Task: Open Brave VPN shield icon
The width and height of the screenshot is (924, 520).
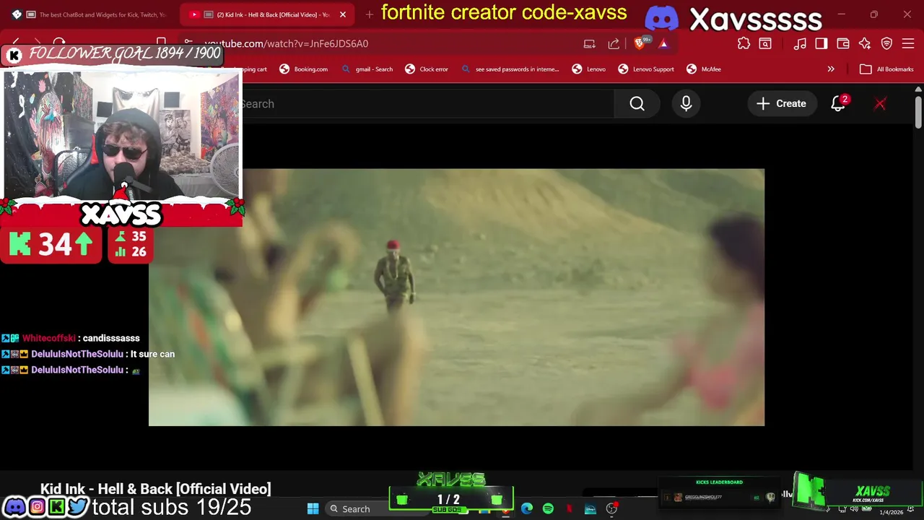Action: (886, 43)
